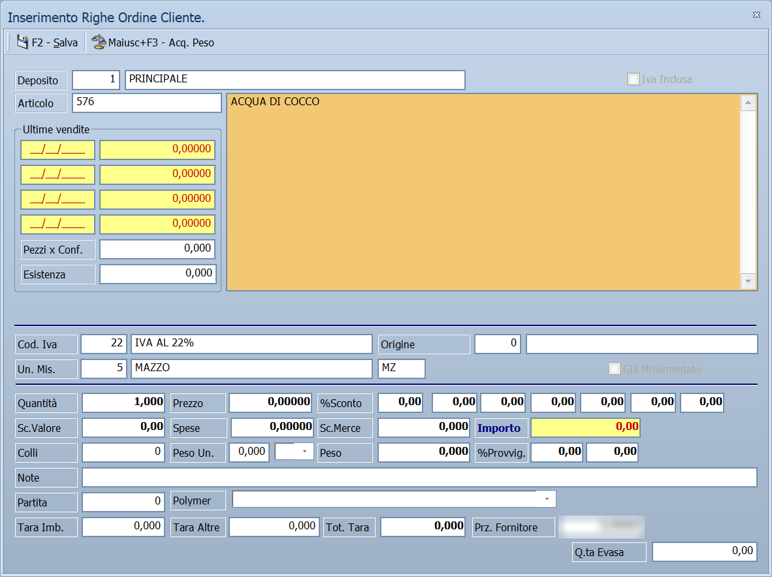Click the Origine code field showing 0
The height and width of the screenshot is (577, 772).
(x=498, y=344)
